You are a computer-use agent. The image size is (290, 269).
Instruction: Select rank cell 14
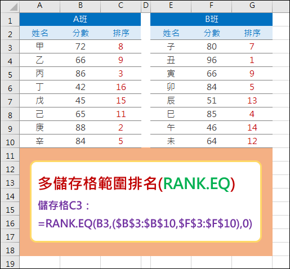click(252, 128)
